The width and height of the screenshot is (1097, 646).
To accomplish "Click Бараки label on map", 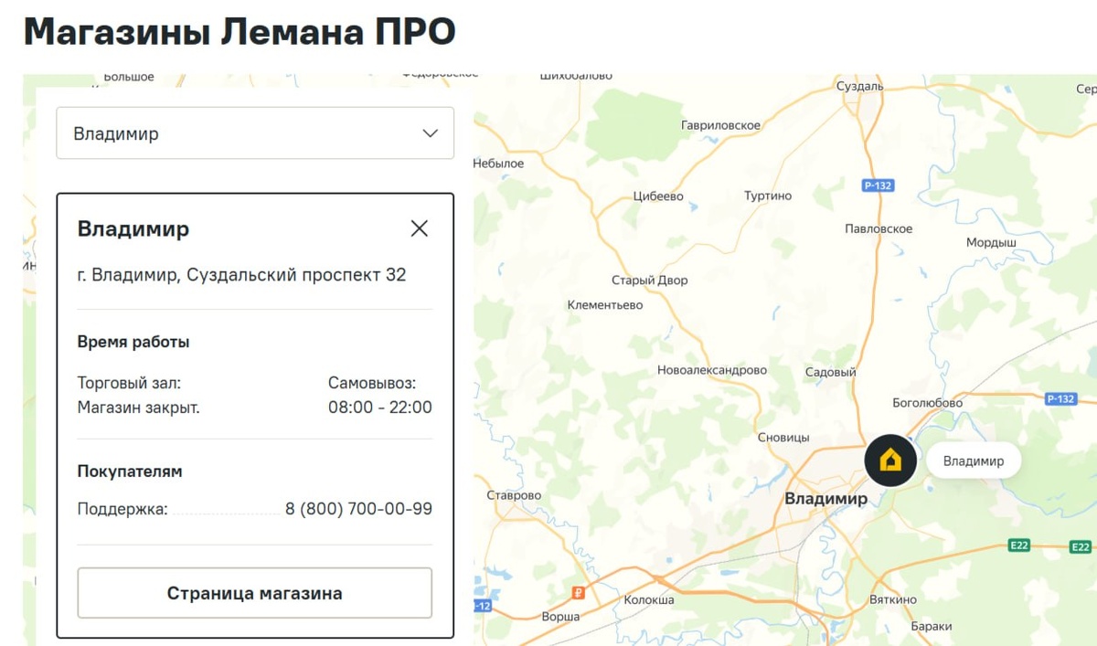I will (x=932, y=627).
